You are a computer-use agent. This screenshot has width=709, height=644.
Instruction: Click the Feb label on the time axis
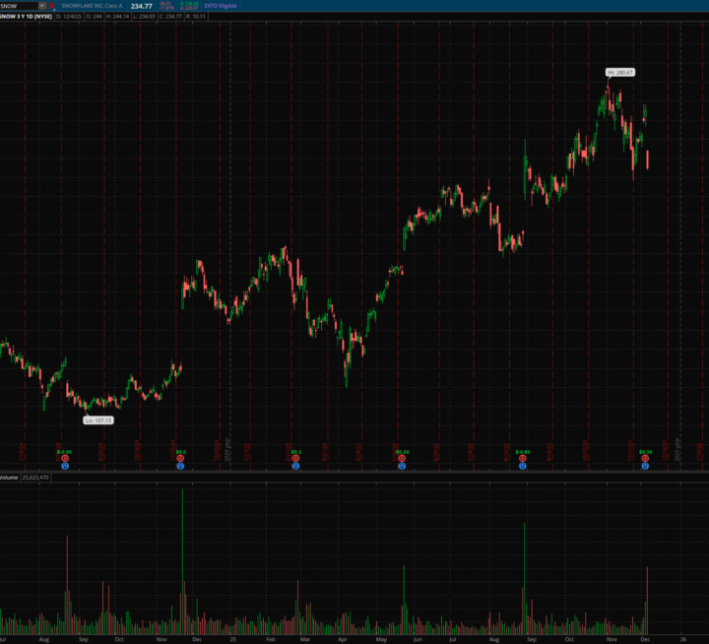(271, 639)
